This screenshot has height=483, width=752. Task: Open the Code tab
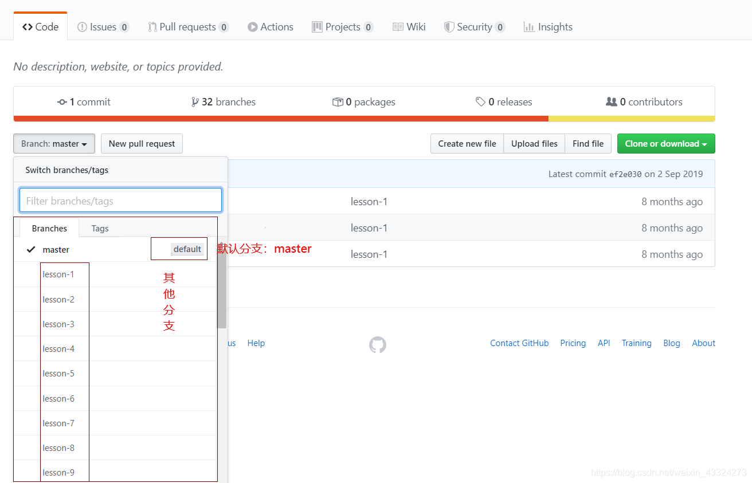[40, 27]
